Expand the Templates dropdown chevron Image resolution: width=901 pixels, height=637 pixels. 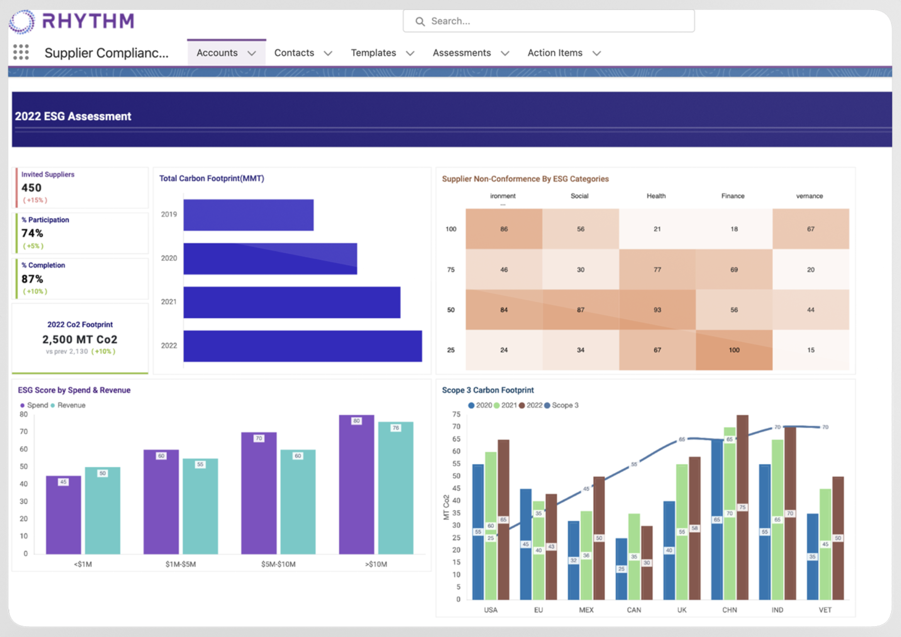coord(410,53)
